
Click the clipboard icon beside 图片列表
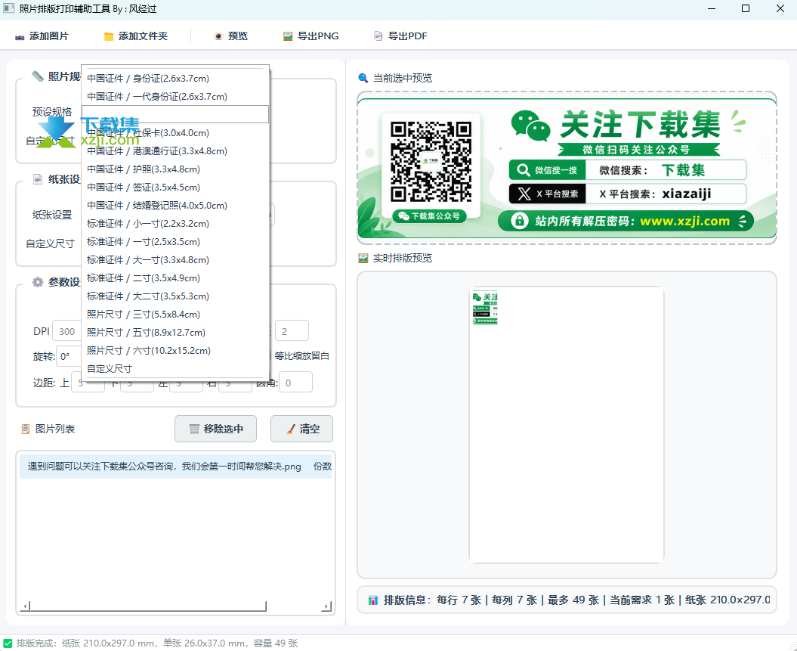[26, 429]
